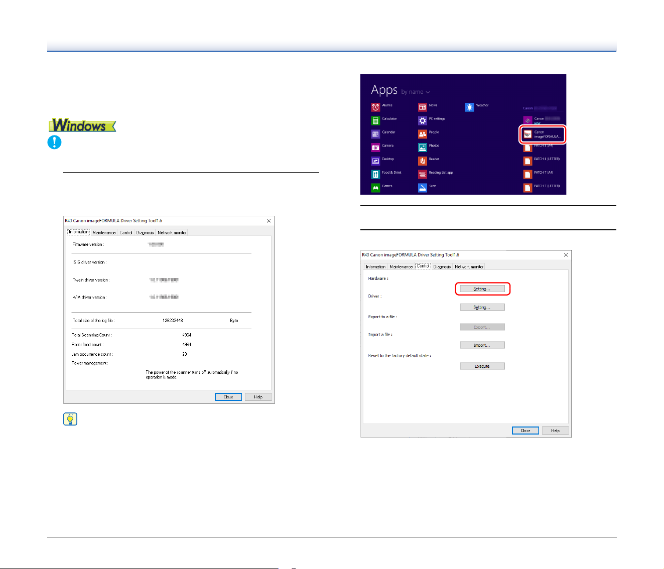This screenshot has height=569, width=664.
Task: Click the log file size value 126232448
Action: click(173, 321)
